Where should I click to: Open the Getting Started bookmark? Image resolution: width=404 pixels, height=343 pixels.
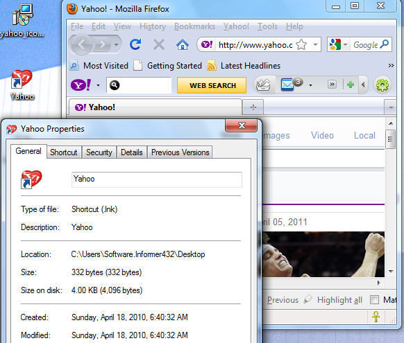168,66
